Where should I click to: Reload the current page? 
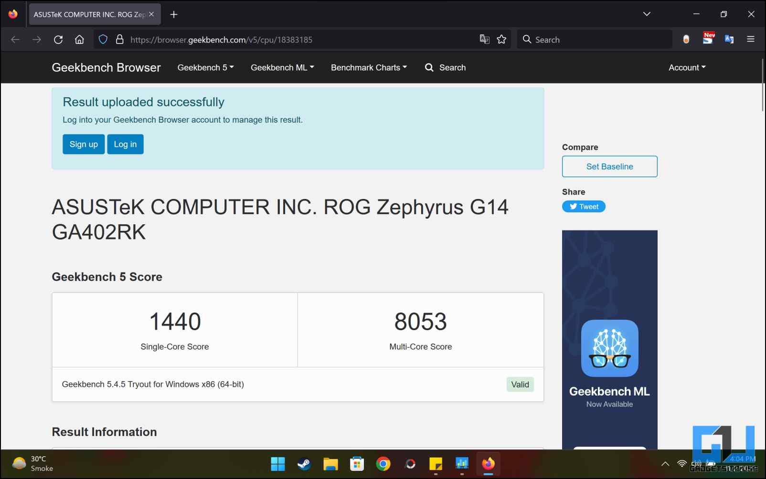tap(58, 40)
